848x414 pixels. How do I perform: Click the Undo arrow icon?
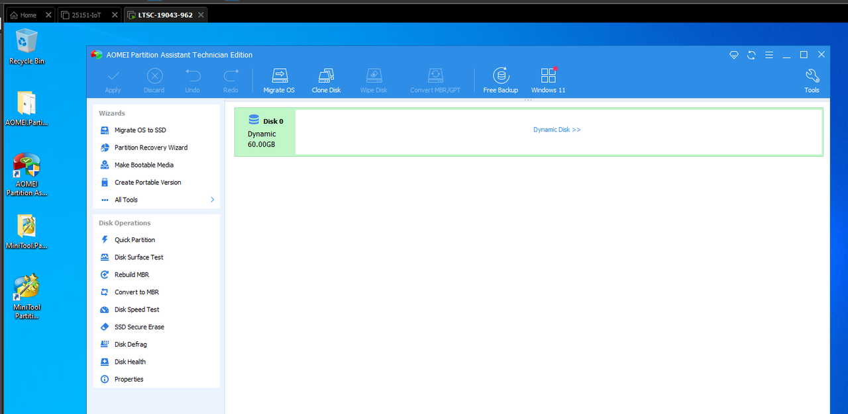point(193,75)
